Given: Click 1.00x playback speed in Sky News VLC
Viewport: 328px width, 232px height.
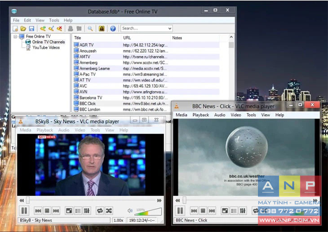Looking at the screenshot, I should click(x=119, y=220).
